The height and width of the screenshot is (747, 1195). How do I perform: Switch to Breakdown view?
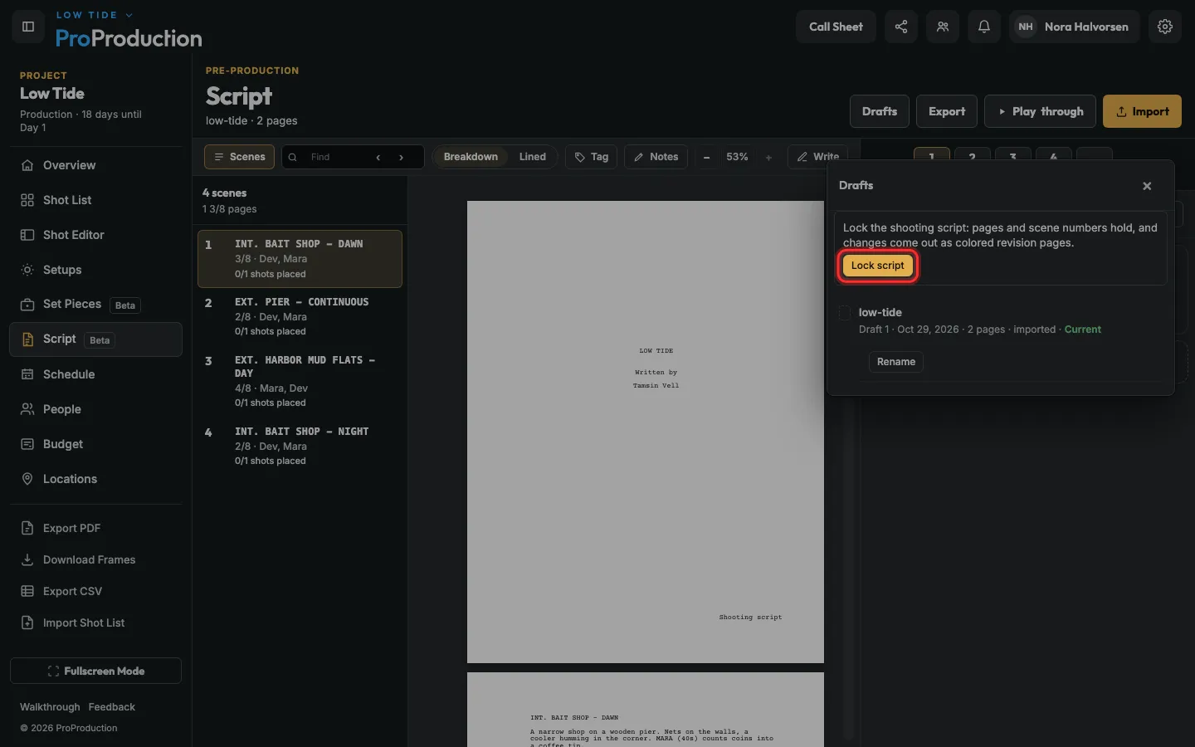pyautogui.click(x=471, y=157)
